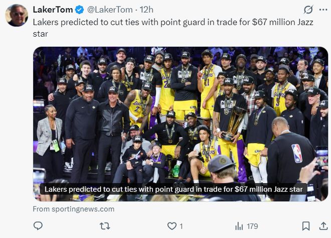The width and height of the screenshot is (331, 238).
Task: Click the 12h timestamp
Action: pos(147,10)
